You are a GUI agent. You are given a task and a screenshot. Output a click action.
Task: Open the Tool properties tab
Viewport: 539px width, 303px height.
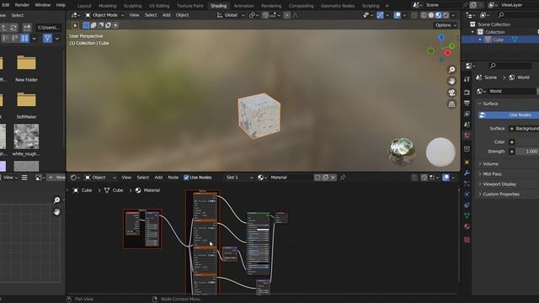point(467,79)
